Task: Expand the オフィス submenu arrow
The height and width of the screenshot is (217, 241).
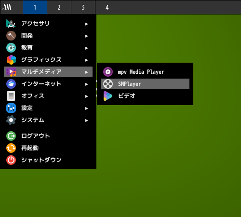Action: point(87,96)
